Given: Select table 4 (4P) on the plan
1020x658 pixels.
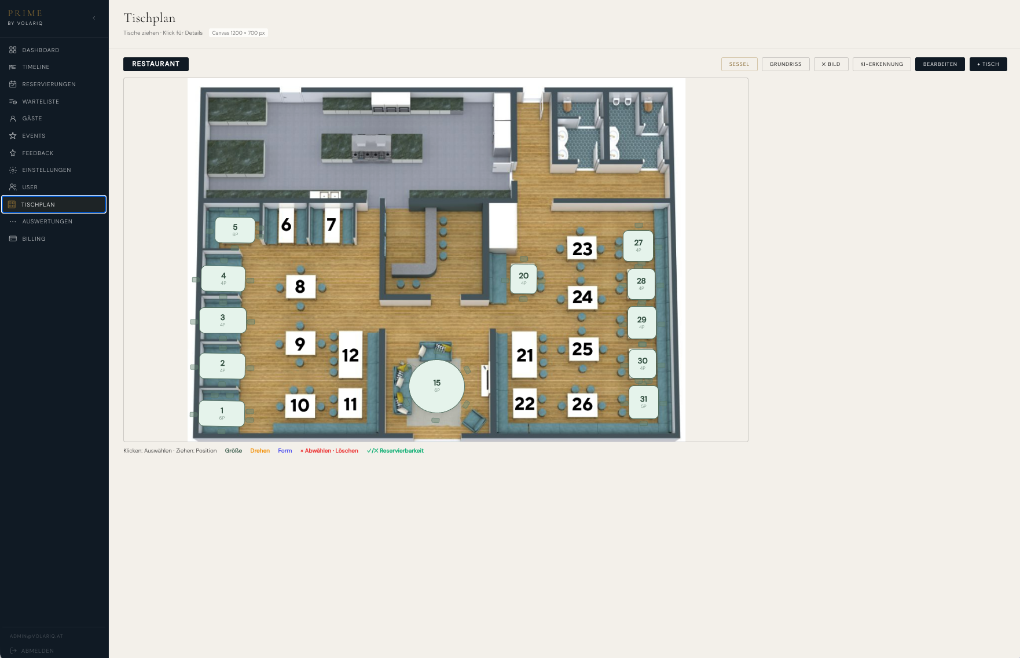Looking at the screenshot, I should pos(223,278).
